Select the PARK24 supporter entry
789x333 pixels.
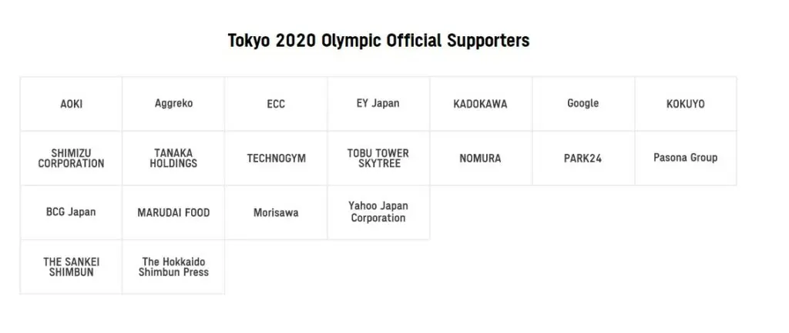tap(583, 158)
